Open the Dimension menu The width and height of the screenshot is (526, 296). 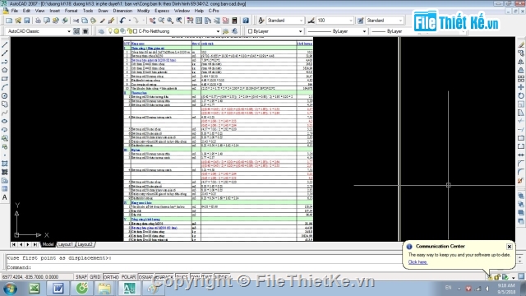click(122, 11)
